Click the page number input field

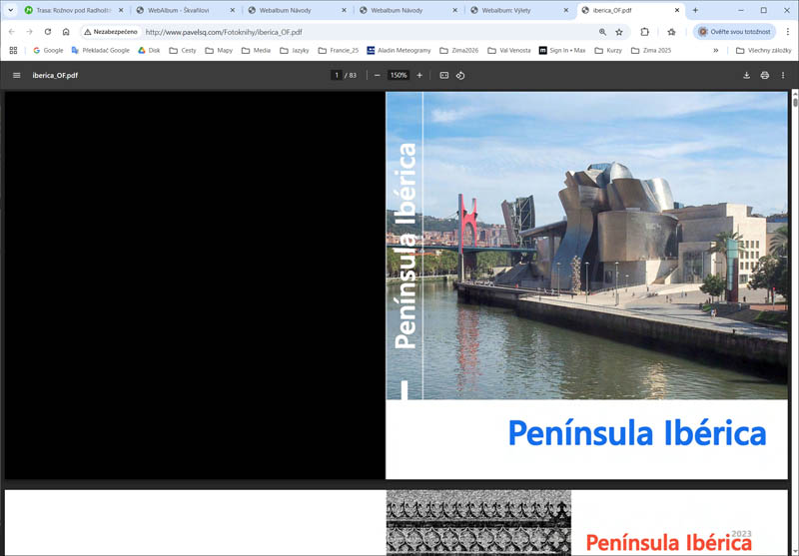pyautogui.click(x=337, y=75)
